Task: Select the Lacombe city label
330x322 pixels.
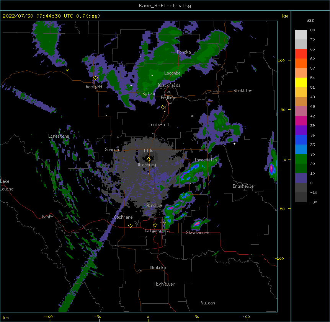Action: pyautogui.click(x=172, y=73)
